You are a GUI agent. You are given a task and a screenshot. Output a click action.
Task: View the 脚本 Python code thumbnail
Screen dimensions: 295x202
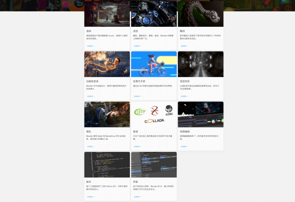[x=107, y=165]
